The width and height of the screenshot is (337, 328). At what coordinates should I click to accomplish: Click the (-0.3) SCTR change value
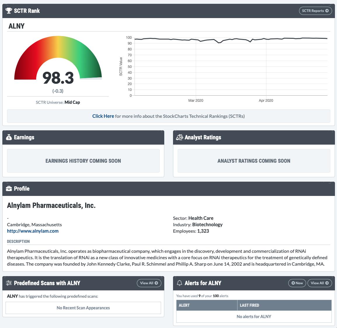click(x=58, y=91)
